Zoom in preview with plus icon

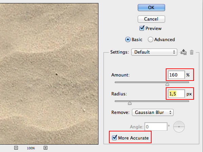(45, 148)
